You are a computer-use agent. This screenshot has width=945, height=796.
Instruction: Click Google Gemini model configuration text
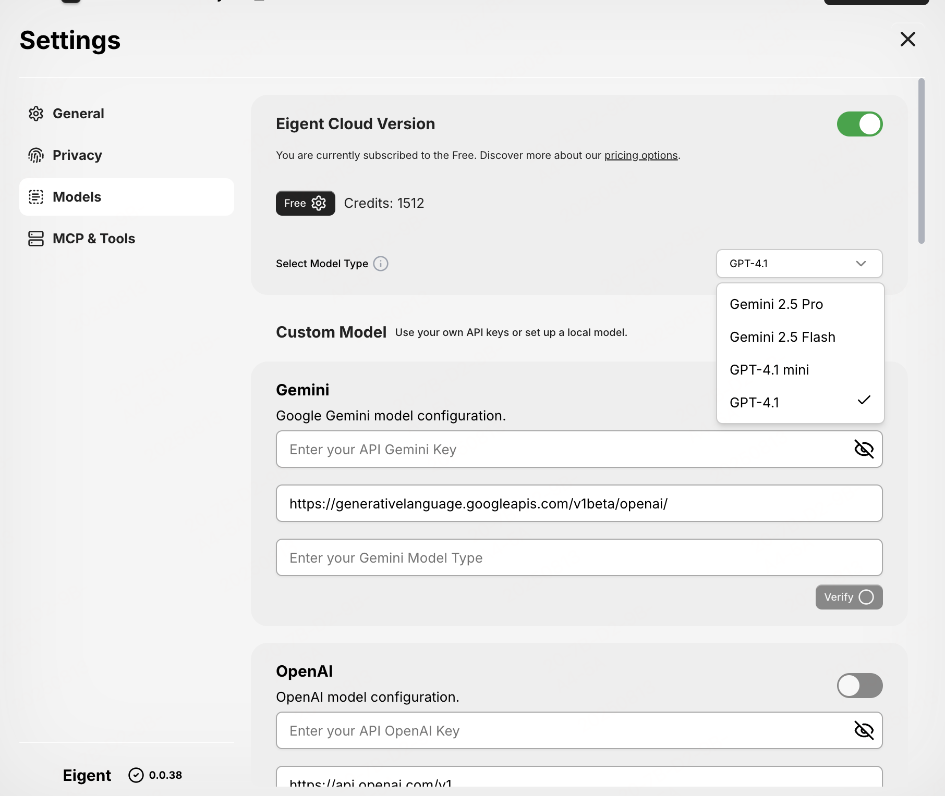click(x=391, y=416)
